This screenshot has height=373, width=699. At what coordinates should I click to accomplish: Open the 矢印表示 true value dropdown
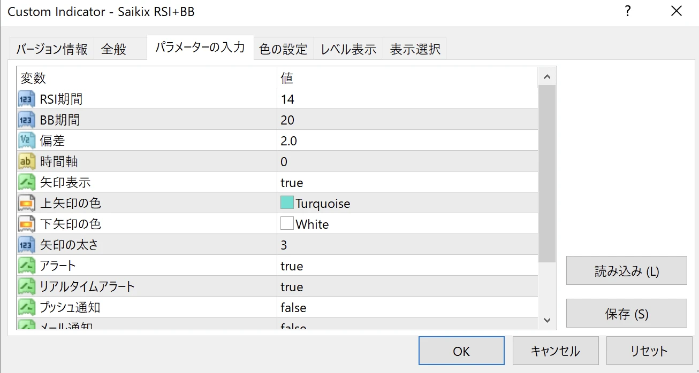point(292,183)
